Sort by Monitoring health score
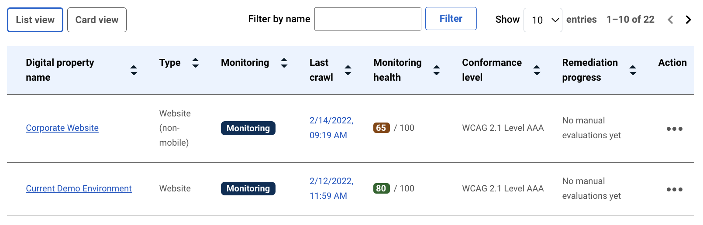The height and width of the screenshot is (225, 703). (x=436, y=70)
